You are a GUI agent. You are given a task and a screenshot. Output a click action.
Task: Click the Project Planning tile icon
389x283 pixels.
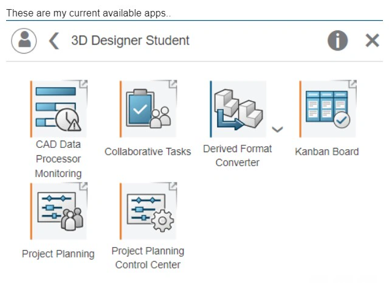[59, 211]
